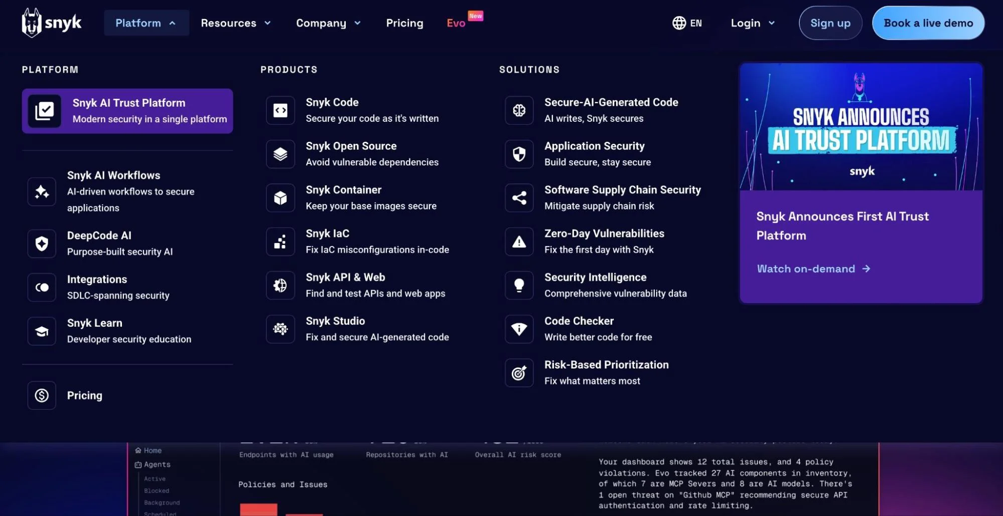Click the Software Supply Chain share icon
The height and width of the screenshot is (516, 1003).
(519, 198)
